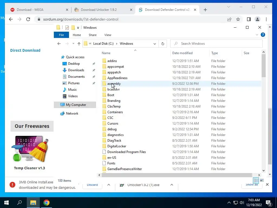Open Customize Quick Access Toolbar dropdown
The width and height of the screenshot is (277, 208).
click(x=78, y=28)
